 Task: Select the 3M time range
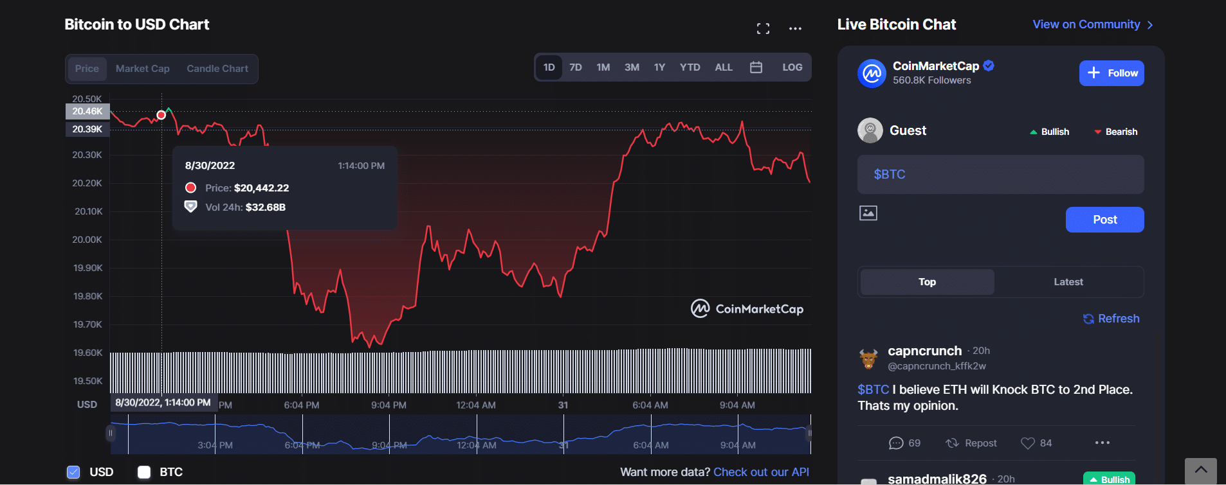coord(632,67)
